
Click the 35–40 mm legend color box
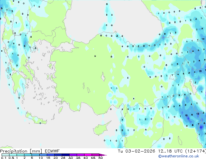tap(80, 155)
